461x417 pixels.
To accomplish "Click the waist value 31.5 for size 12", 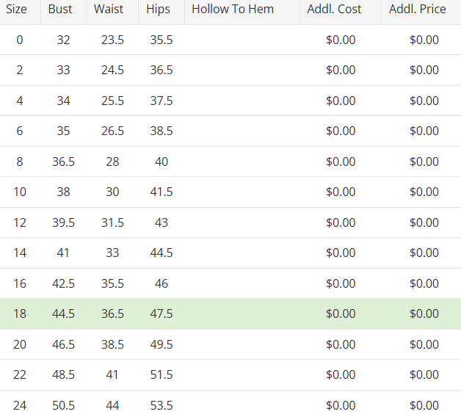I will (x=112, y=222).
